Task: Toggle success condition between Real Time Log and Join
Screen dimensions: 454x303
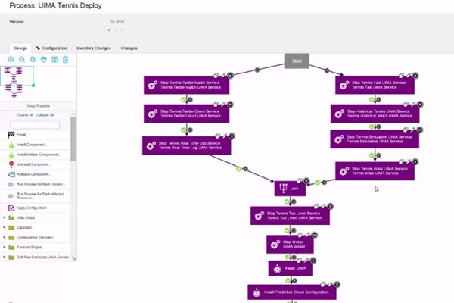Action: coord(238,169)
